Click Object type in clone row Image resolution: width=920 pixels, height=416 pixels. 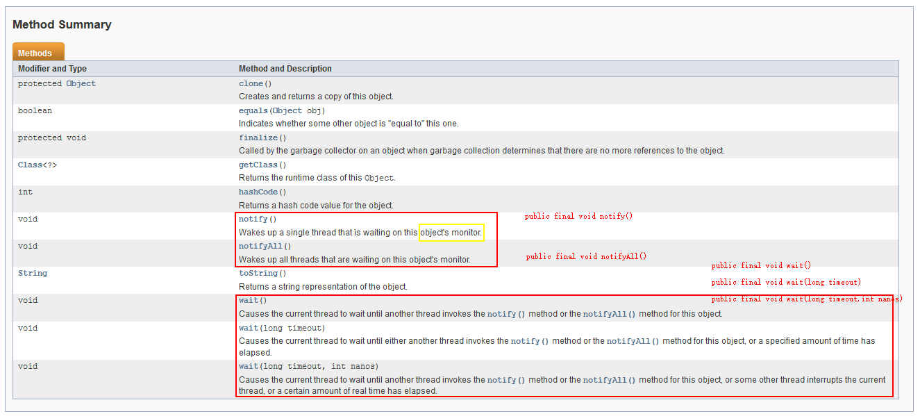click(x=81, y=83)
